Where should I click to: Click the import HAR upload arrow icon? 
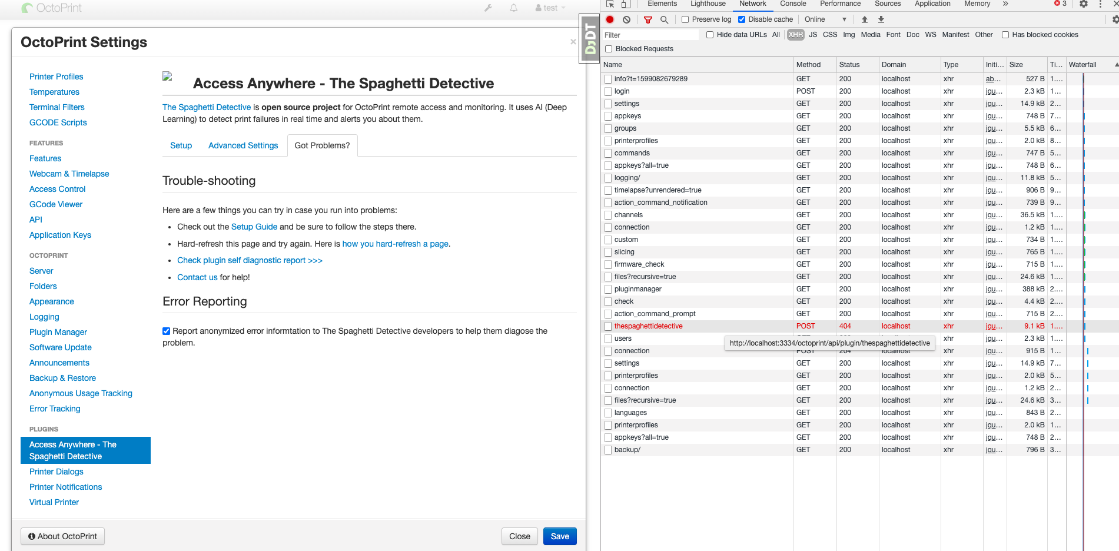865,19
